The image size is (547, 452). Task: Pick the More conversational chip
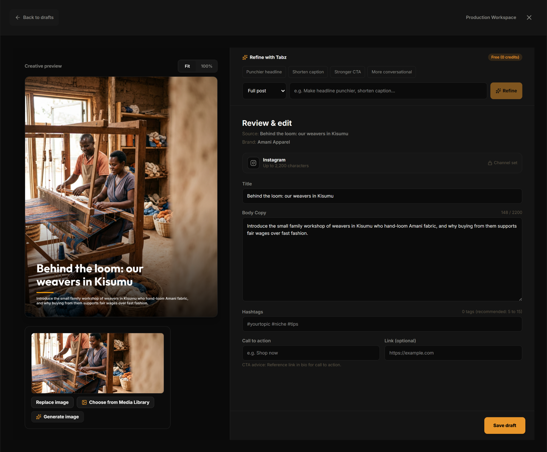tap(392, 72)
